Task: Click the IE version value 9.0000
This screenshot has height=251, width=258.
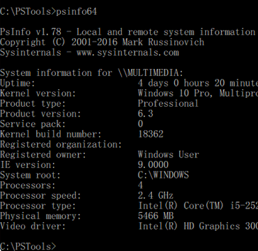Action: 153,165
